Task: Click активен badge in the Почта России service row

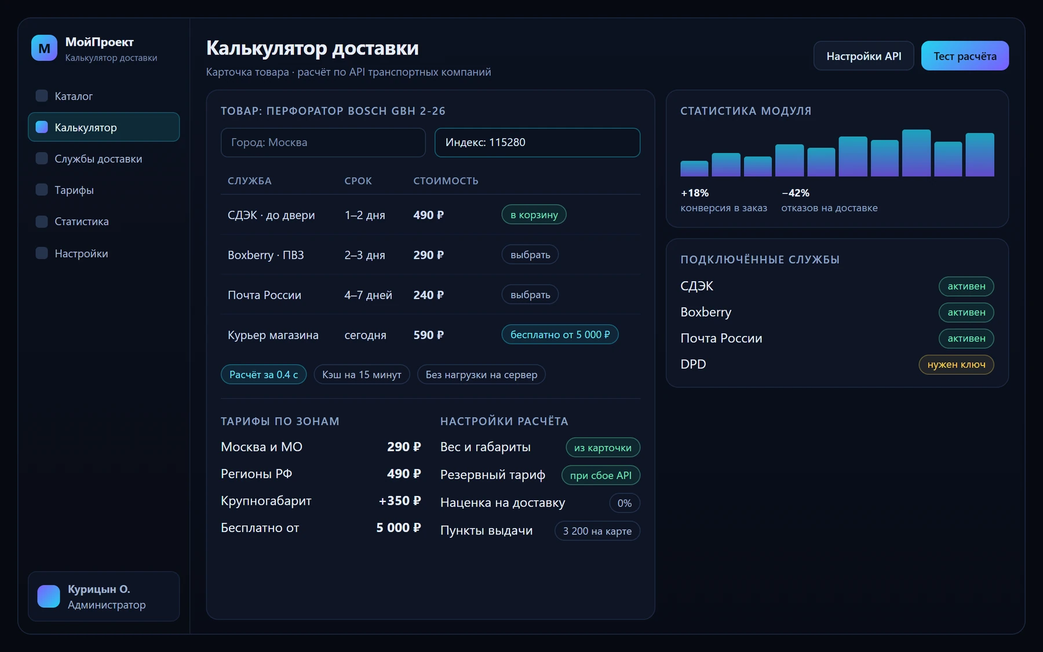Action: coord(967,338)
